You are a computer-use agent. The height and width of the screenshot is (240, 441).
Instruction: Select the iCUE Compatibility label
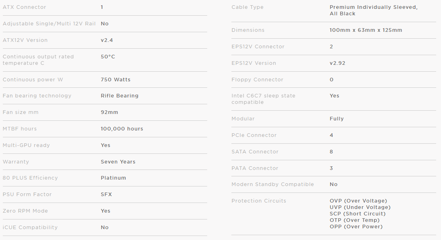pos(30,228)
